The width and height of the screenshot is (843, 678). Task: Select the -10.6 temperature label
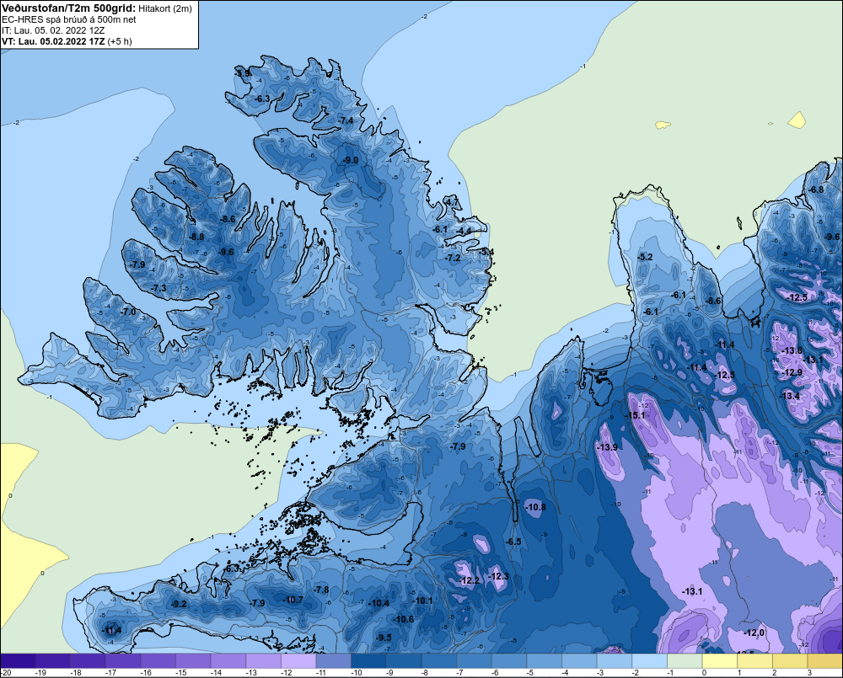coord(404,619)
